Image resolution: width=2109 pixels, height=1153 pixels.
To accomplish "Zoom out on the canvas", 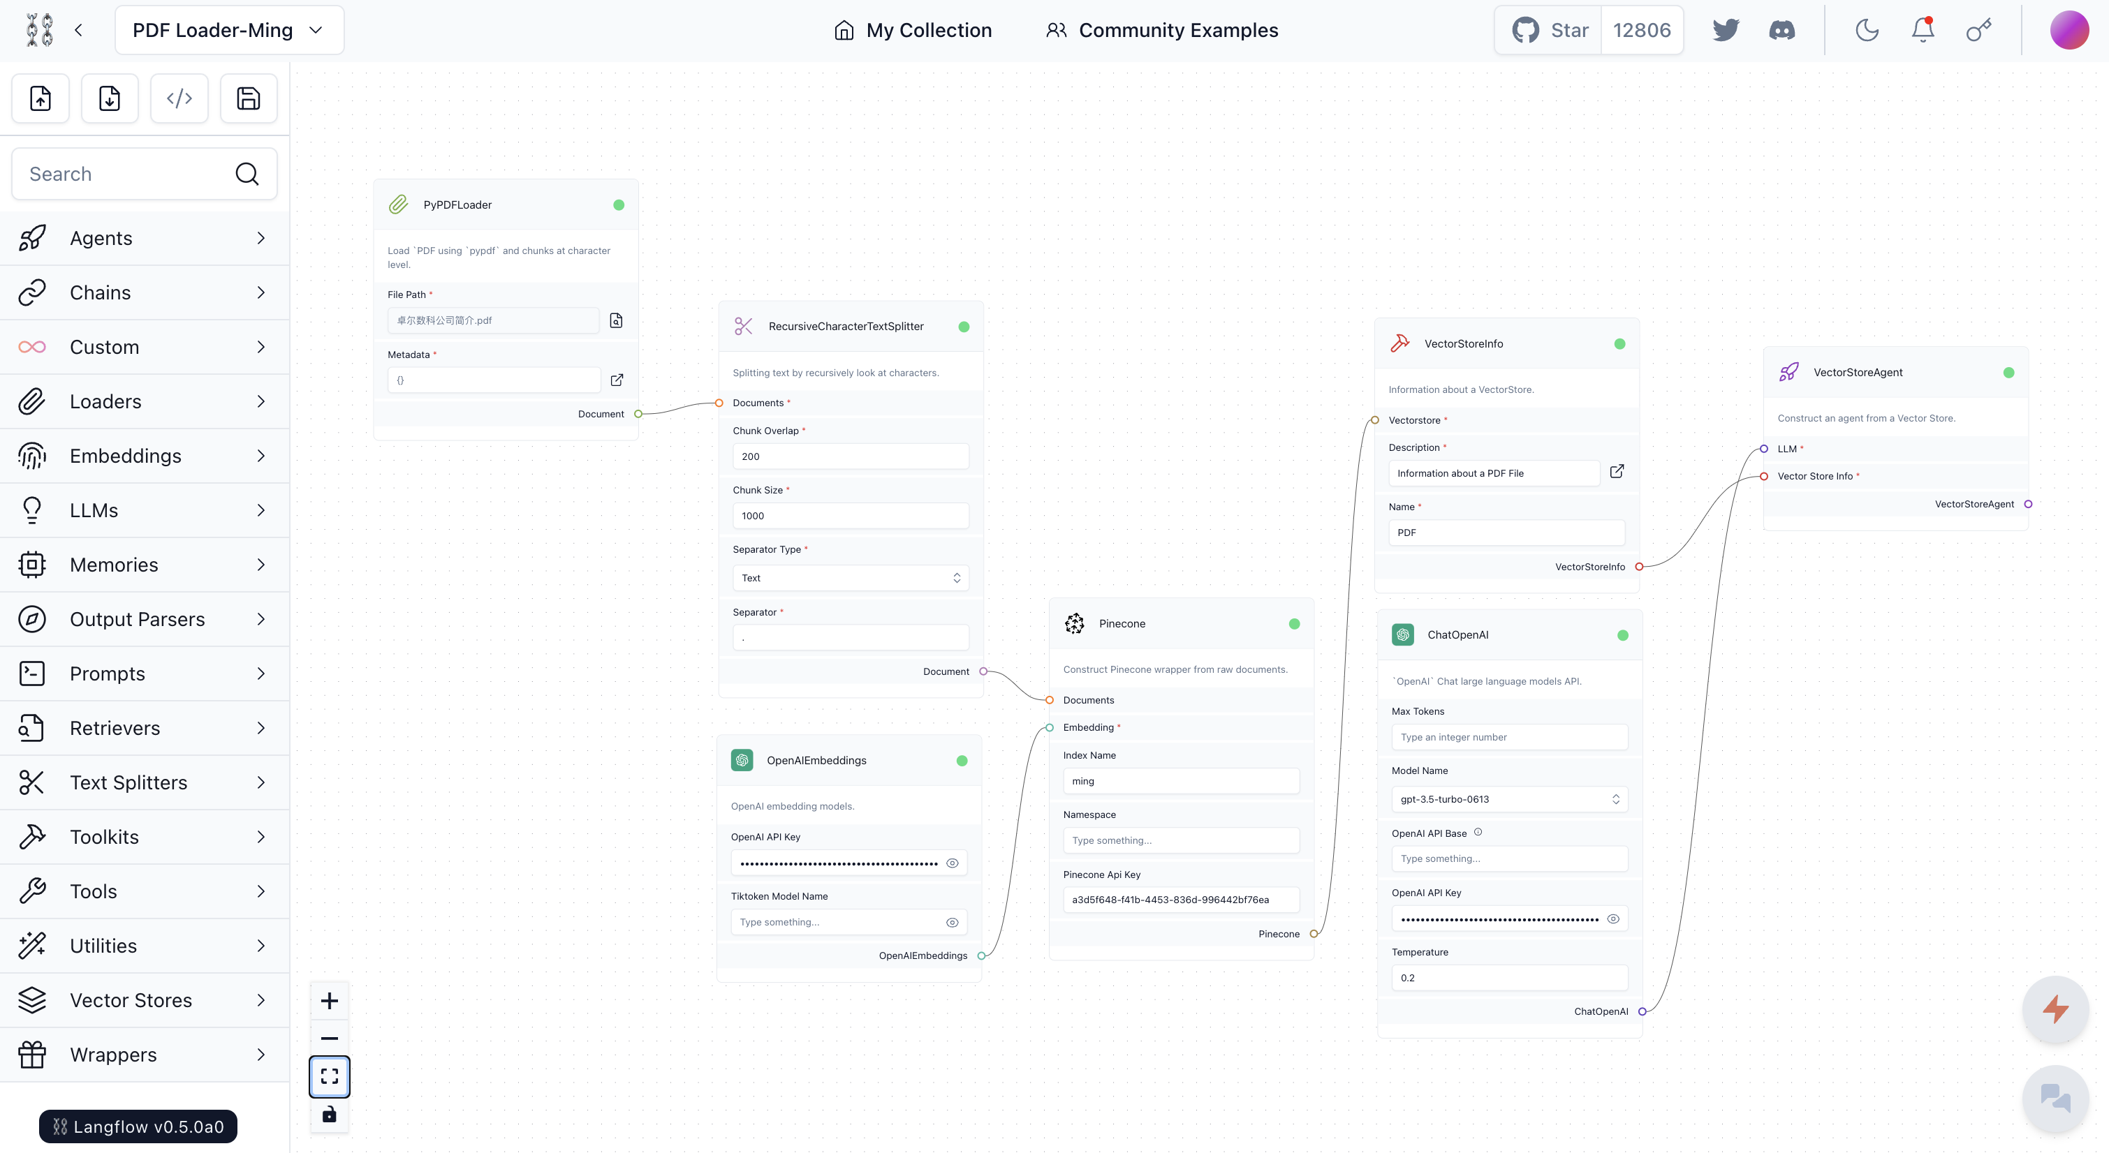I will 329,1039.
